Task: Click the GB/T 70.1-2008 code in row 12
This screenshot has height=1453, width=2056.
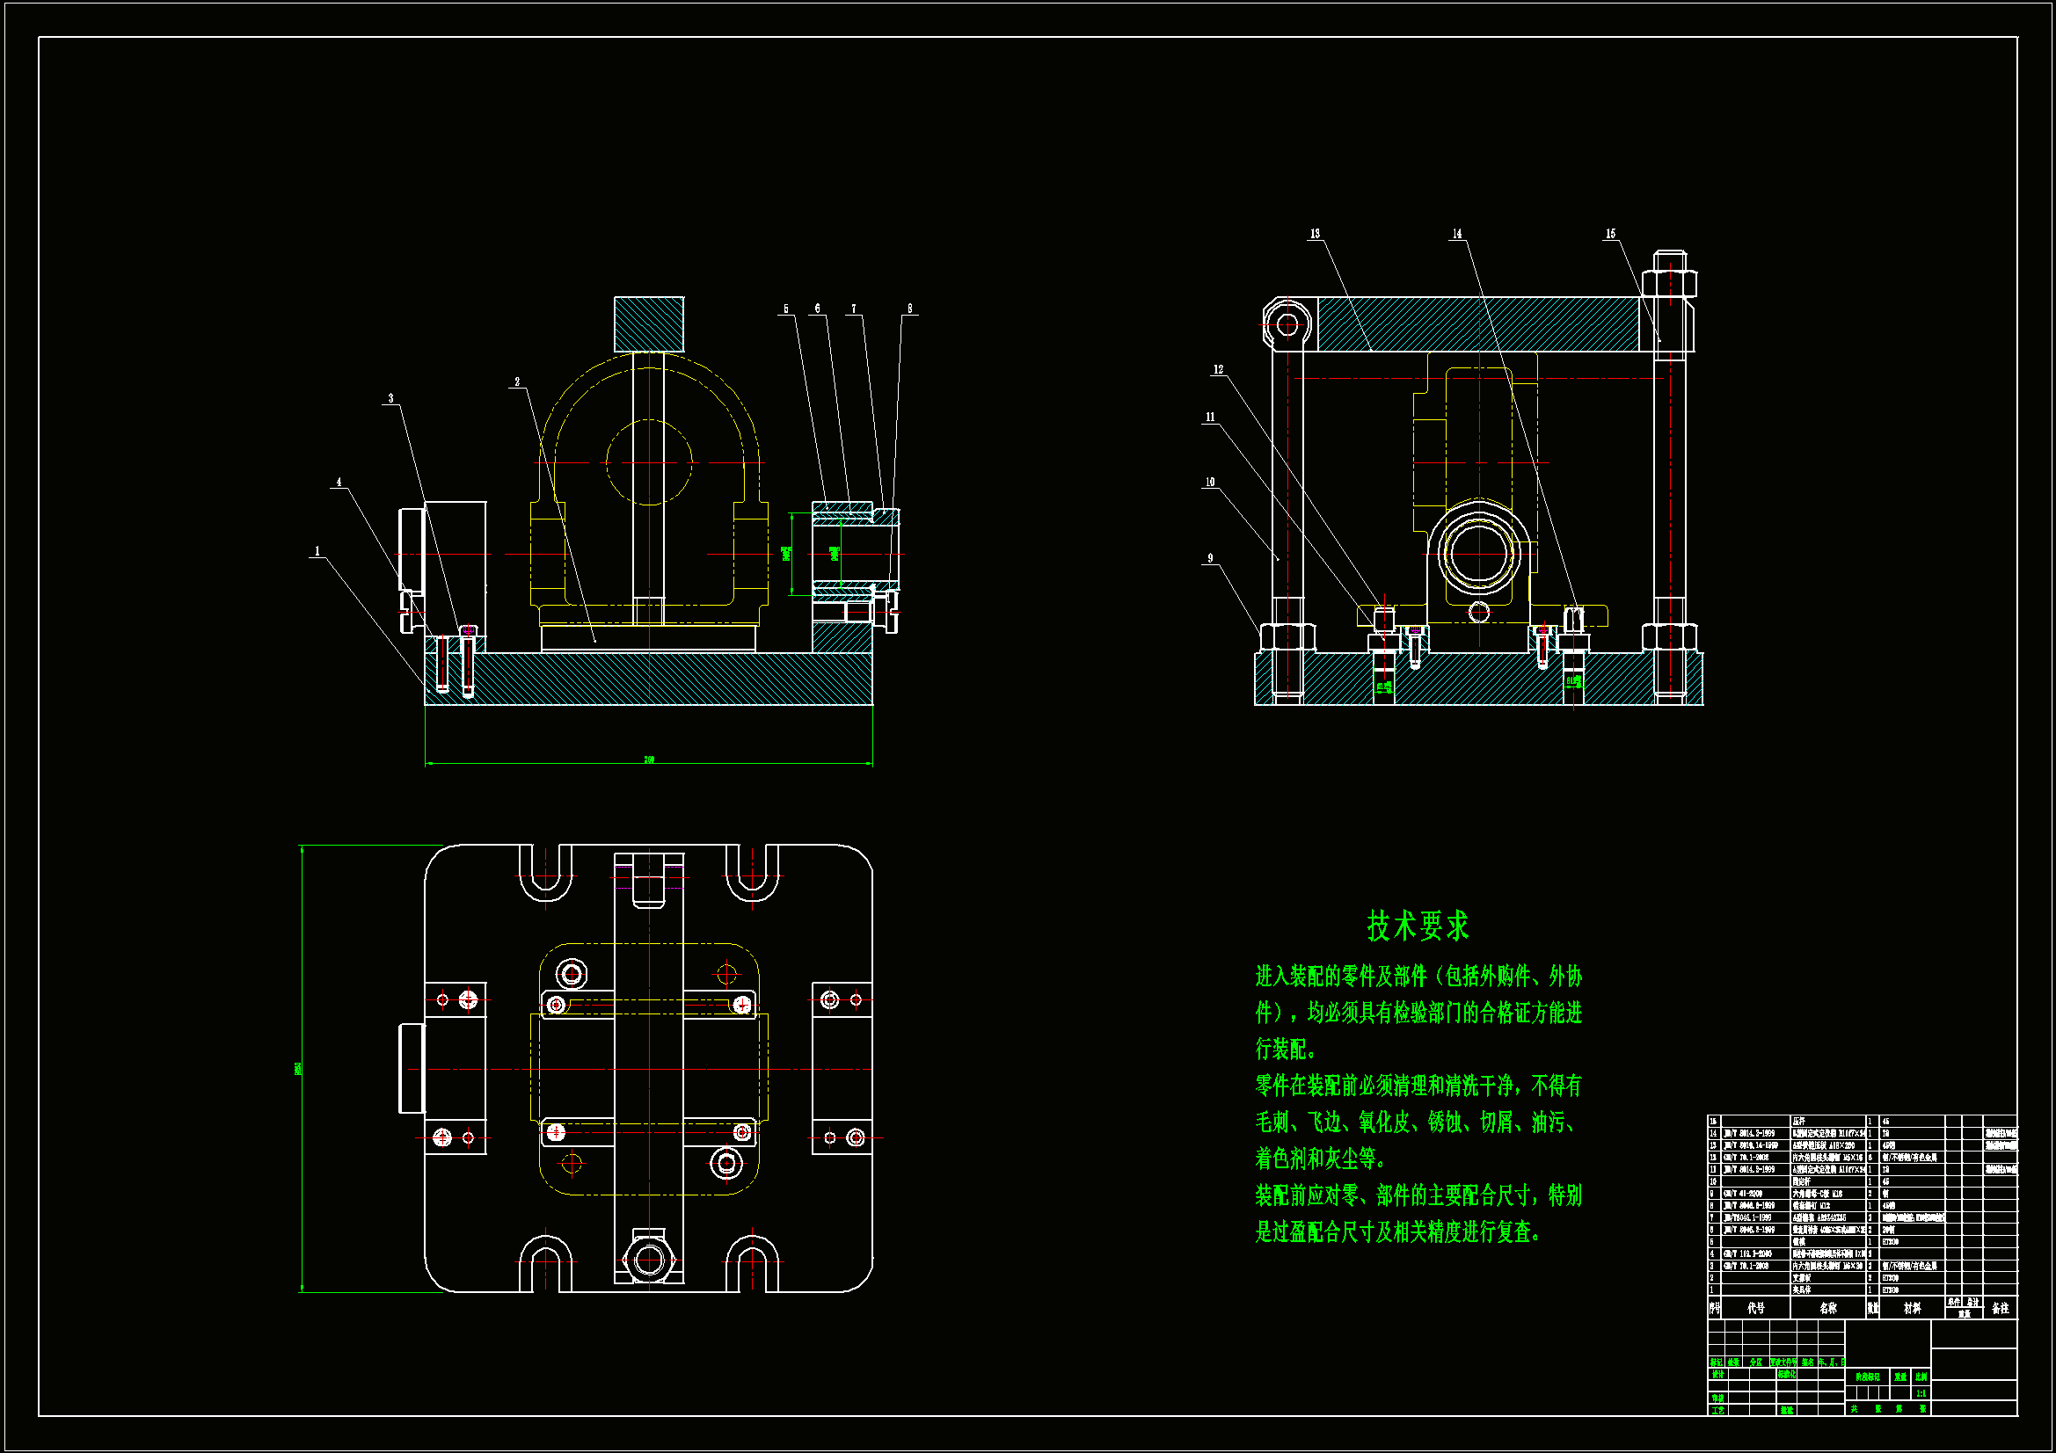Action: pyautogui.click(x=1747, y=1158)
